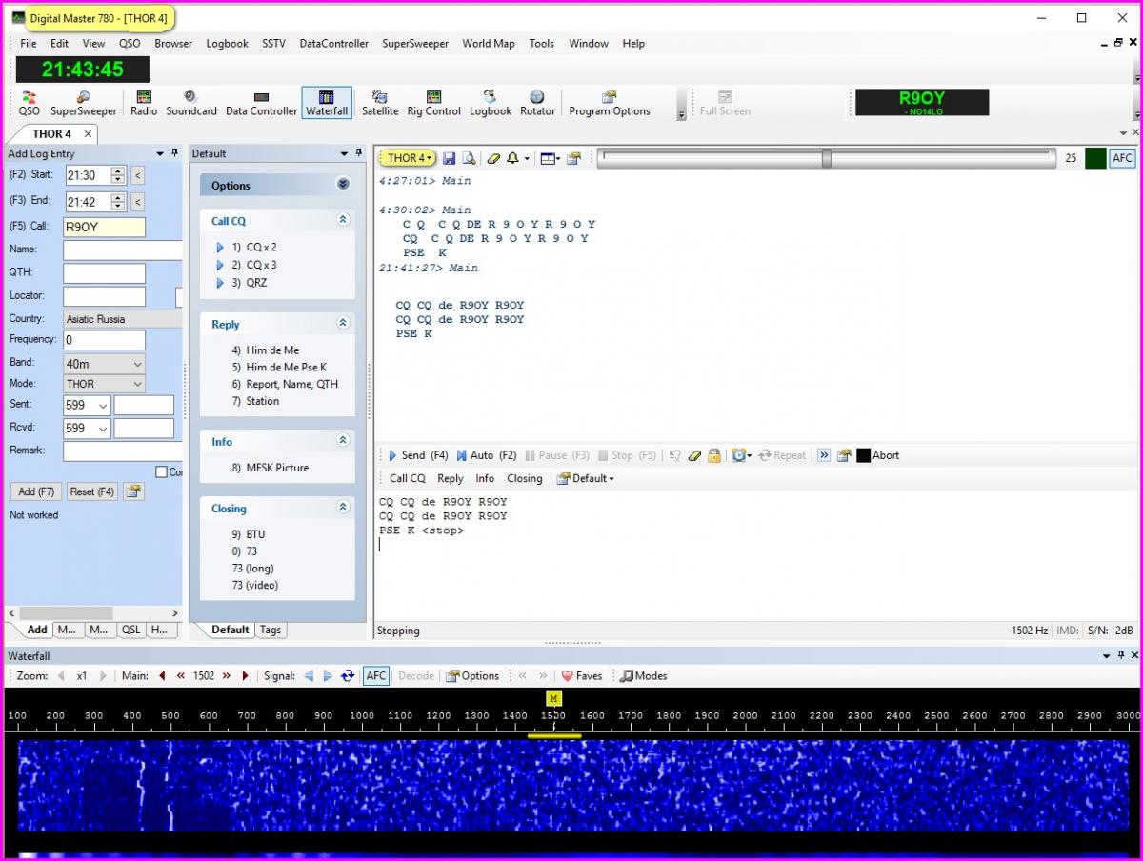Toggle the AFC button beside squelch slider
This screenshot has width=1143, height=861.
click(1122, 158)
